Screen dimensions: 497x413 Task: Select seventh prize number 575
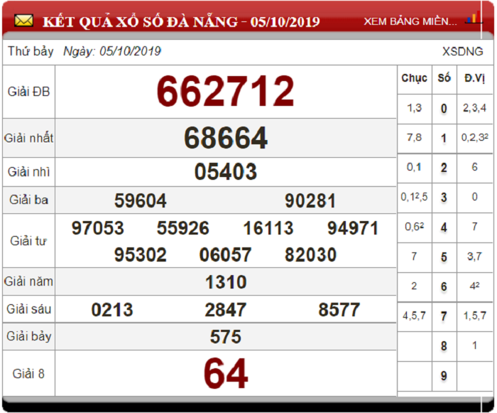pos(226,336)
